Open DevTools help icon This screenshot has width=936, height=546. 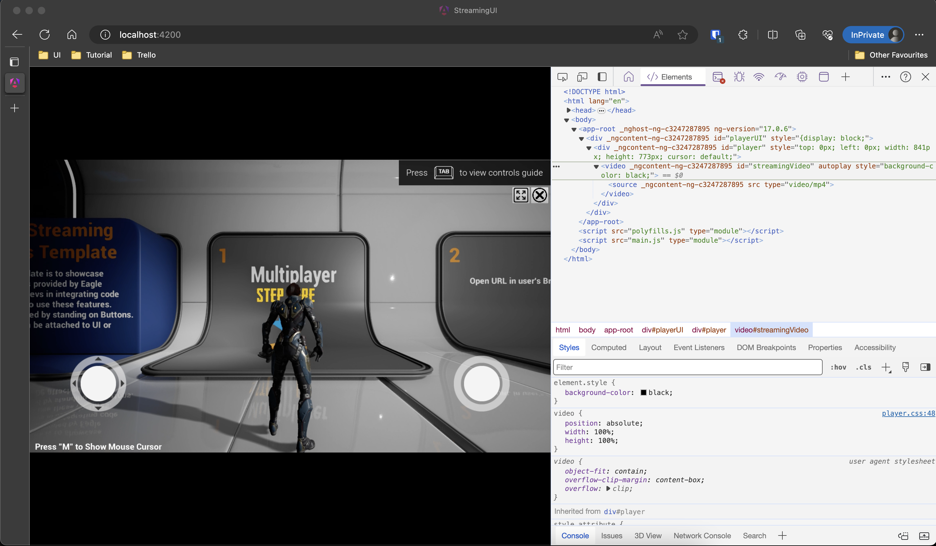pos(906,77)
